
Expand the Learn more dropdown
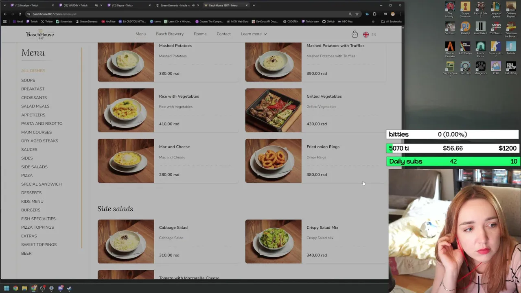pos(254,34)
